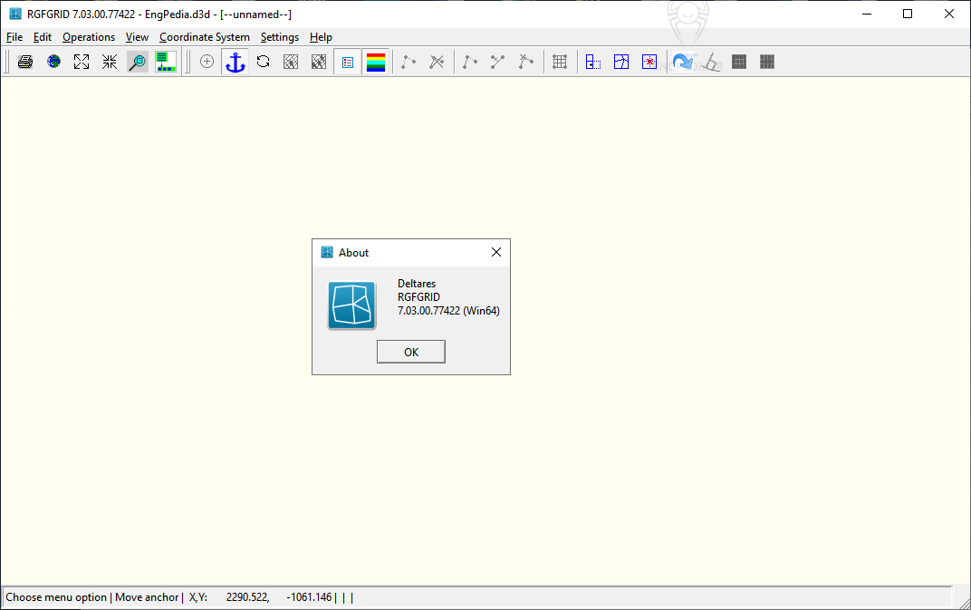
Task: Click the globe icon in the toolbar
Action: [54, 62]
